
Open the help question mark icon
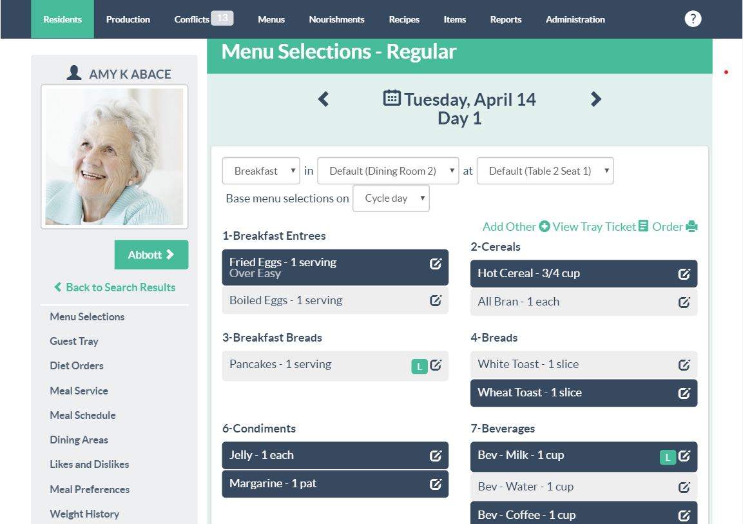click(693, 19)
